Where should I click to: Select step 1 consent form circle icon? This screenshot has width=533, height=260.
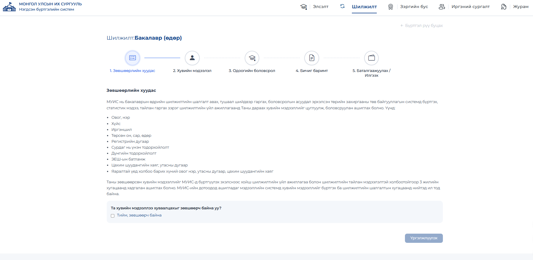click(x=133, y=58)
